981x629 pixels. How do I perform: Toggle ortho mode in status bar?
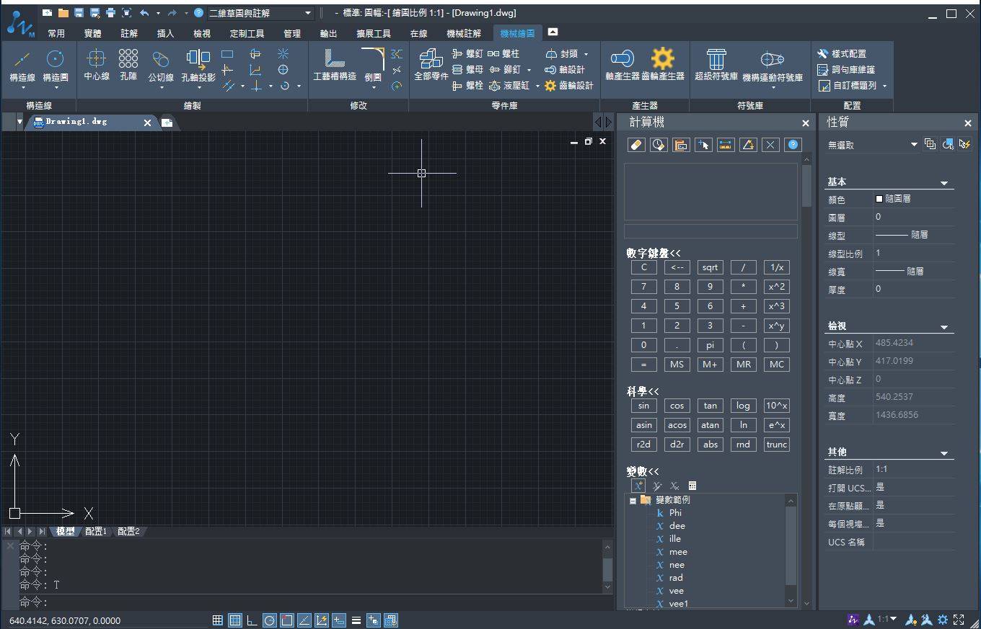[x=252, y=620]
